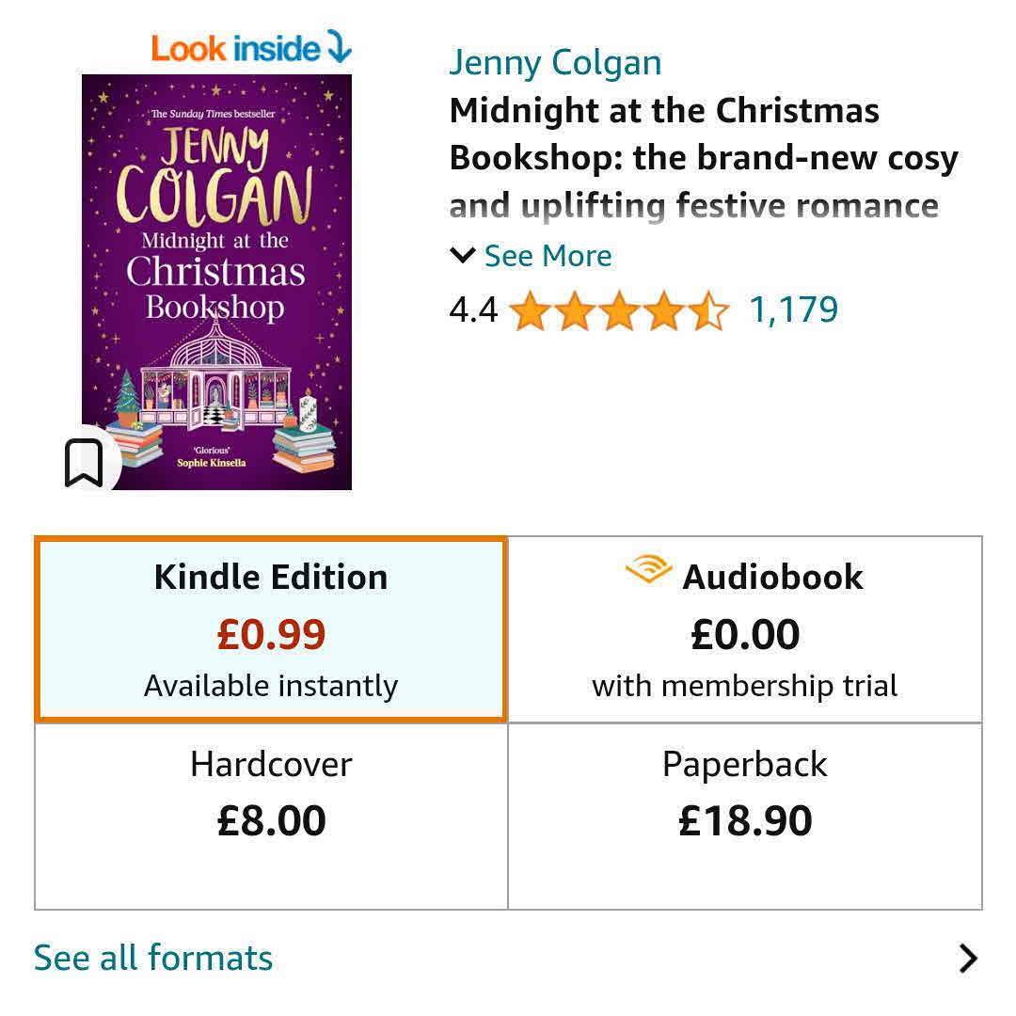
Task: Tap the bookmark icon on the book cover
Action: tap(84, 463)
